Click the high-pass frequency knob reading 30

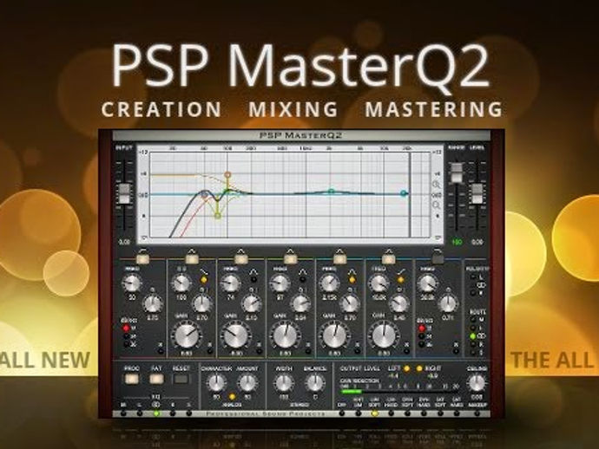[x=131, y=283]
